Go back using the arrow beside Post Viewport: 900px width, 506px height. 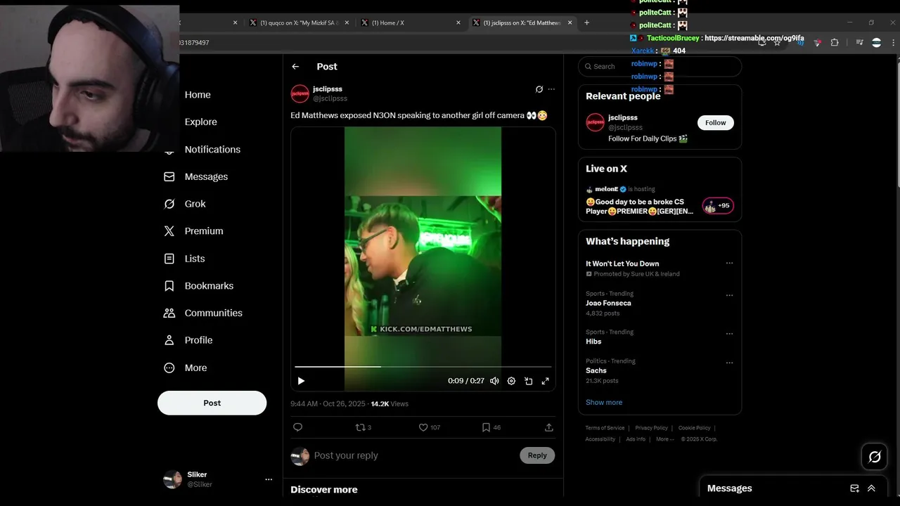tap(295, 67)
